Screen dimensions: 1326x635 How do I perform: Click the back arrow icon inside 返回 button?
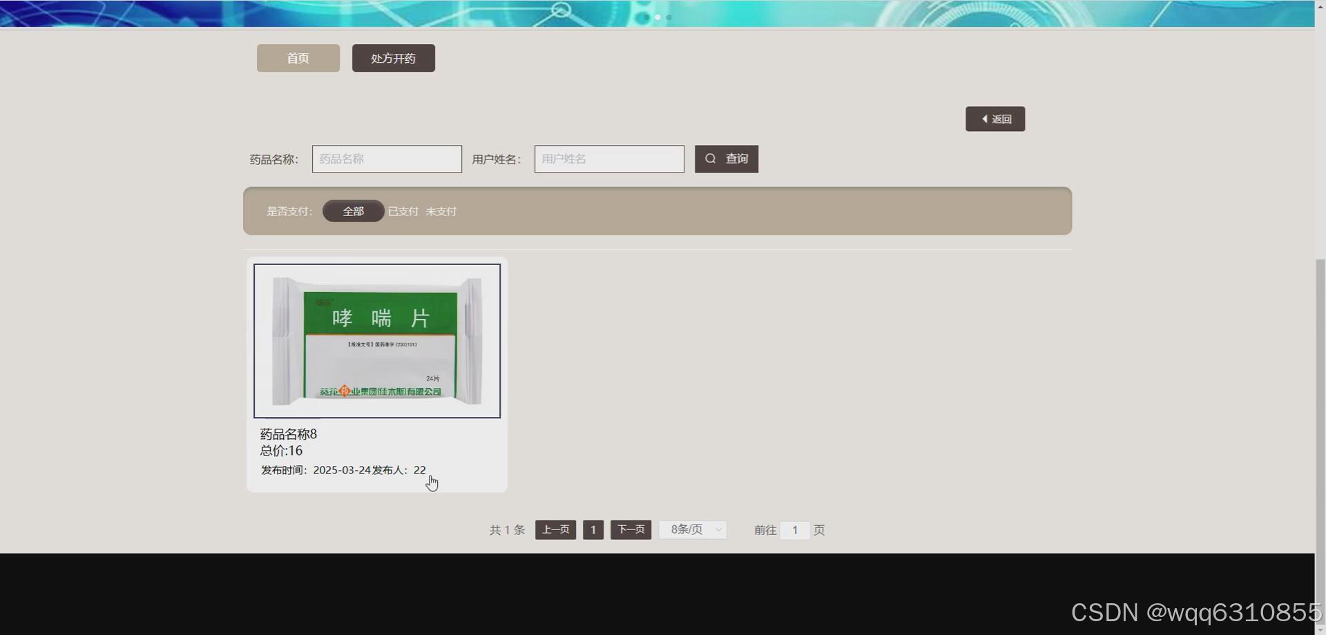[x=984, y=119]
